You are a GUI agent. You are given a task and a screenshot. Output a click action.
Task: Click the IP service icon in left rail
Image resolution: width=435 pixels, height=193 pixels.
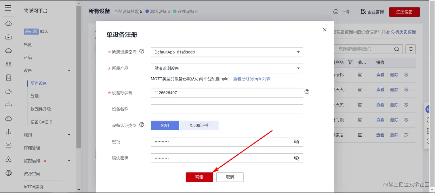pyautogui.click(x=8, y=146)
